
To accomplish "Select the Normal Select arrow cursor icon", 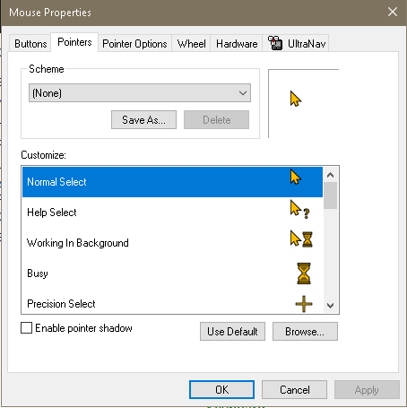I will tap(296, 178).
